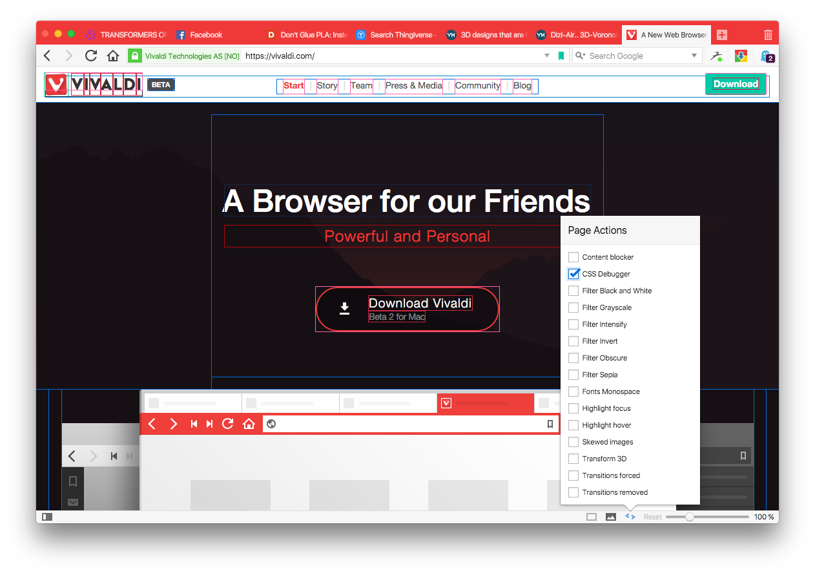Open the Story page link
This screenshot has height=575, width=815.
tap(327, 85)
